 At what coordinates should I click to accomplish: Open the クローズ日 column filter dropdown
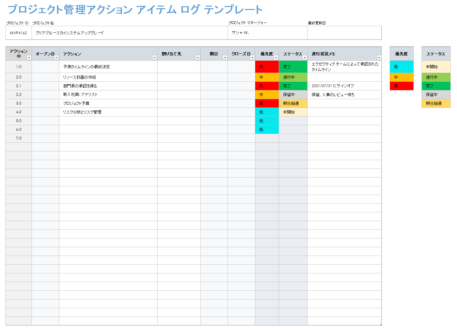point(252,58)
